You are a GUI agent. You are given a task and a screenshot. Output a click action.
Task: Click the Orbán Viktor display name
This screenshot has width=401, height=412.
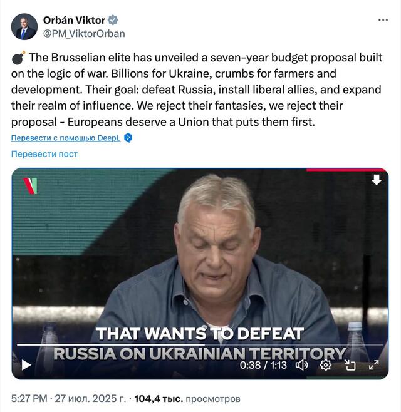74,20
